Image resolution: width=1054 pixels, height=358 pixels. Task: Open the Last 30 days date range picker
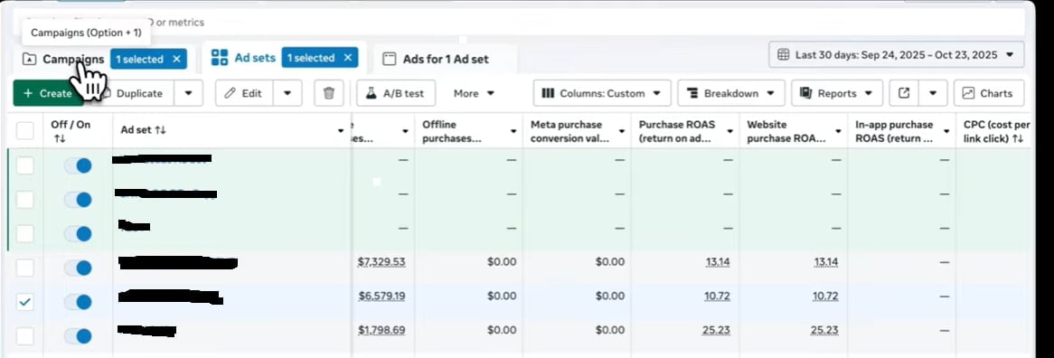point(896,54)
